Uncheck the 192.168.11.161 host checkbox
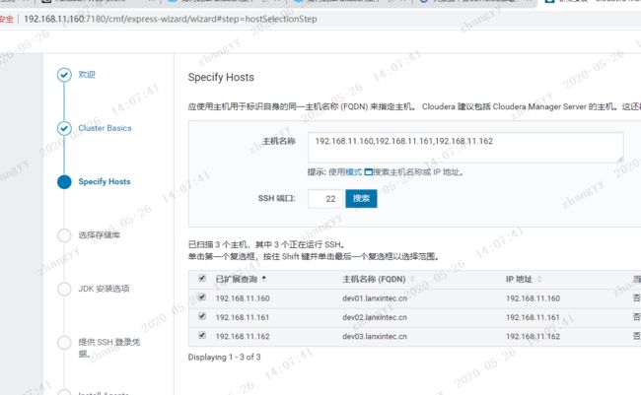Viewport: 641px width, 395px height. click(x=202, y=316)
